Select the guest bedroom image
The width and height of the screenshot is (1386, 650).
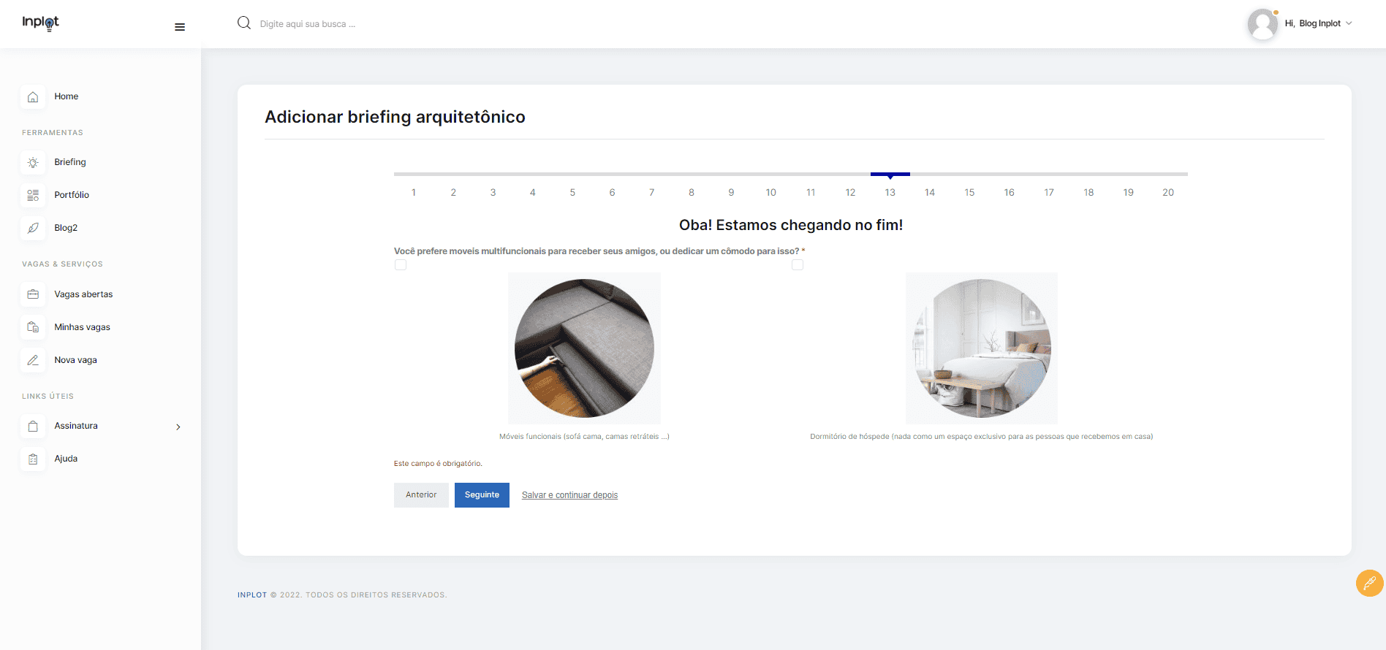point(982,348)
